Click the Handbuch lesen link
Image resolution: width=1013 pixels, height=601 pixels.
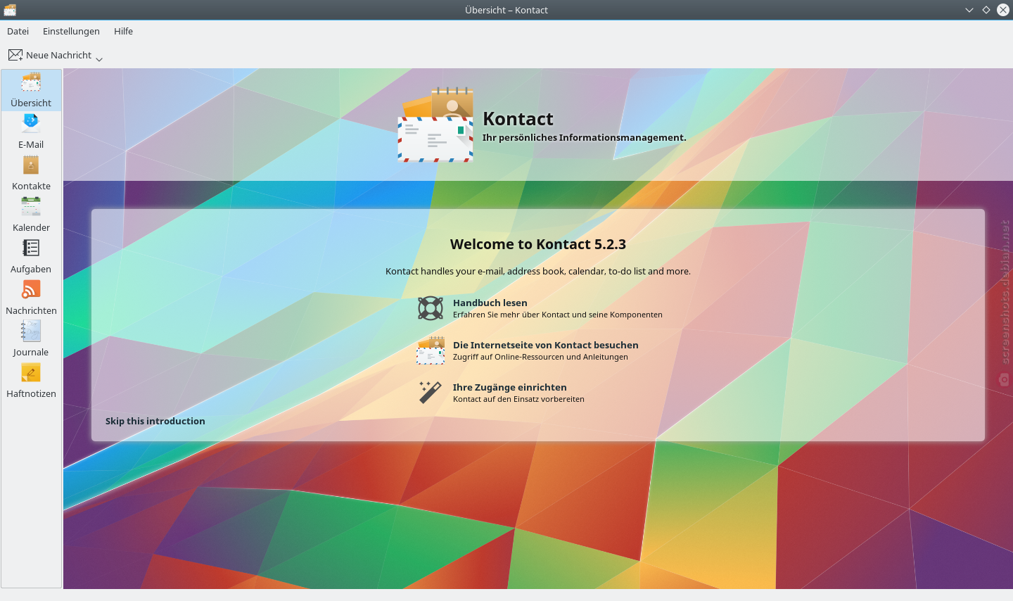point(490,303)
